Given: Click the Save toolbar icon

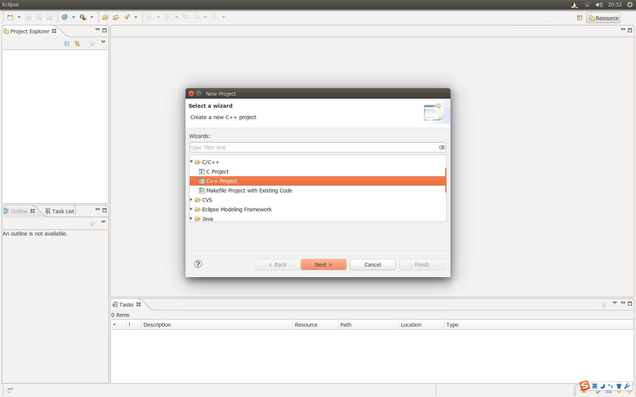Looking at the screenshot, I should [28, 17].
